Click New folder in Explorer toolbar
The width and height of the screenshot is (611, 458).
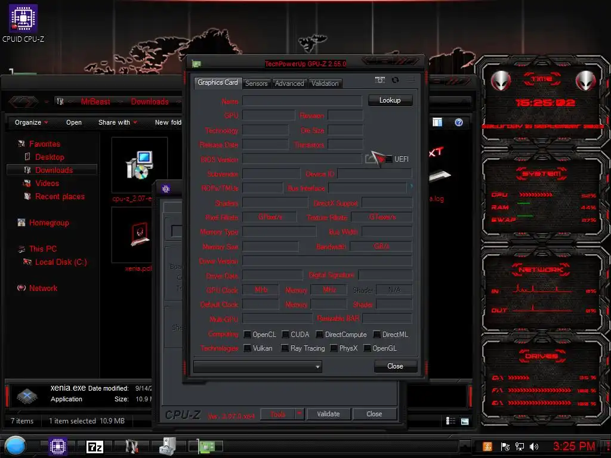[x=168, y=122]
